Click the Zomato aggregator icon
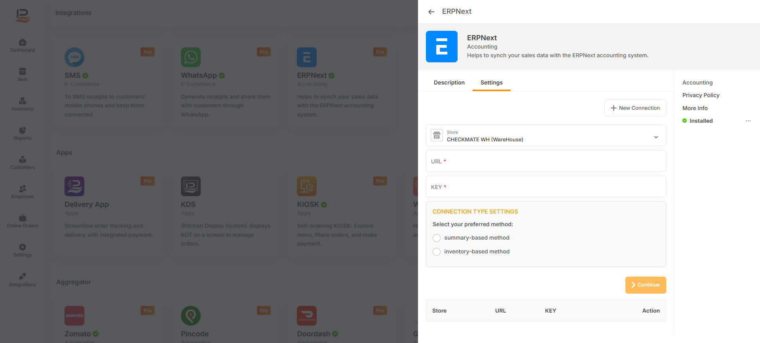Screen dimensions: 760x343 click(74, 316)
